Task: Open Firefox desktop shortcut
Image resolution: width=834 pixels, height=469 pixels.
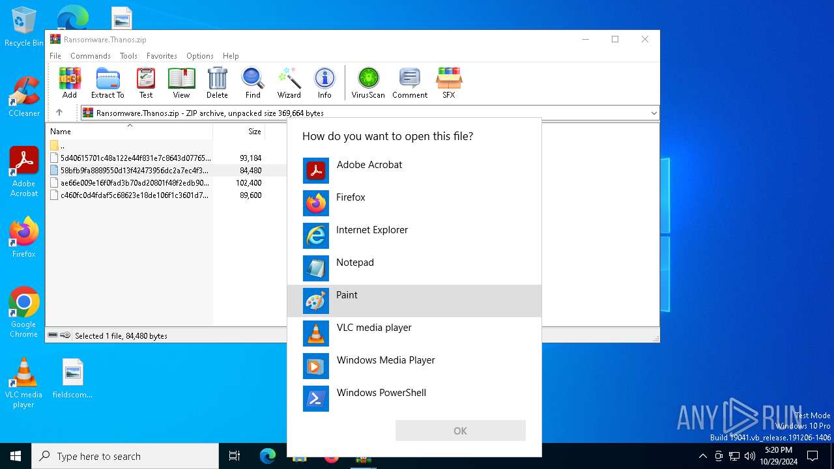Action: click(24, 237)
